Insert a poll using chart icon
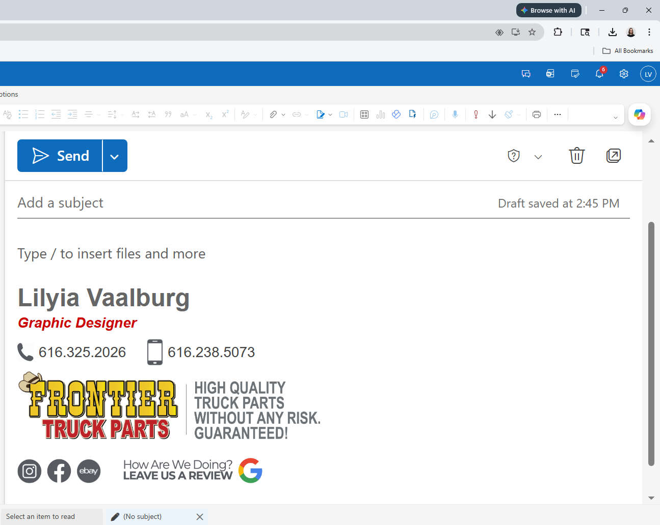The image size is (660, 525). (x=381, y=114)
